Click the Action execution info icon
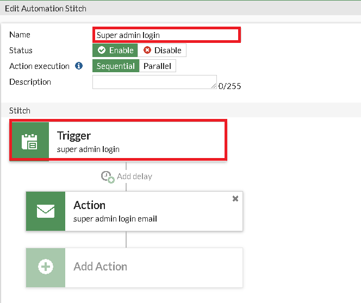The image size is (361, 303). (79, 66)
